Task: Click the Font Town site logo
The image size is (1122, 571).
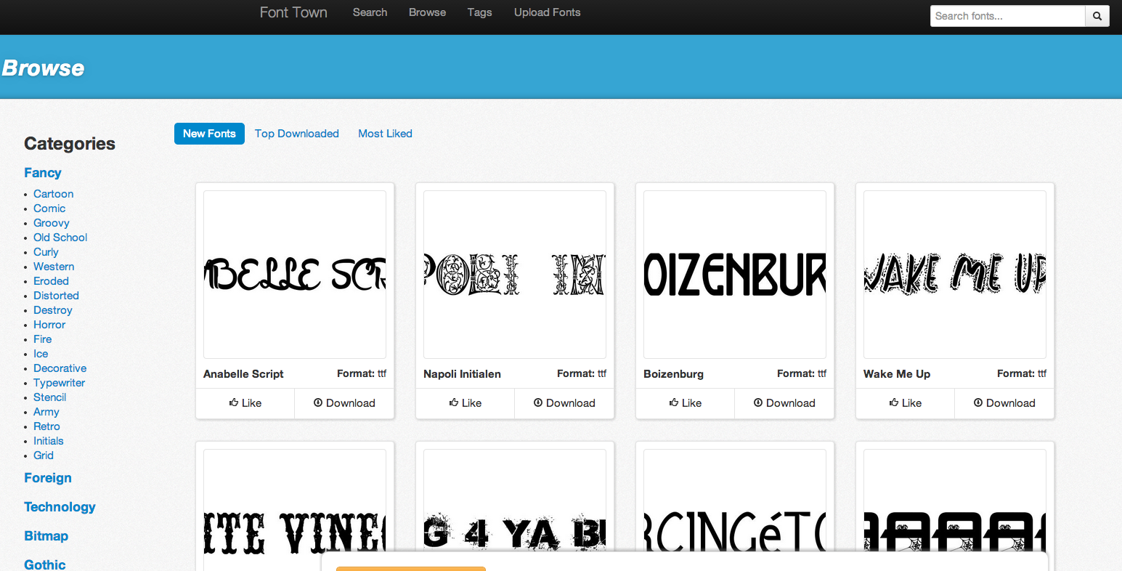Action: 293,12
